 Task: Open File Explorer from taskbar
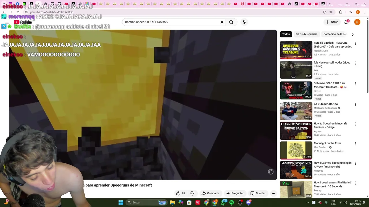click(172, 202)
